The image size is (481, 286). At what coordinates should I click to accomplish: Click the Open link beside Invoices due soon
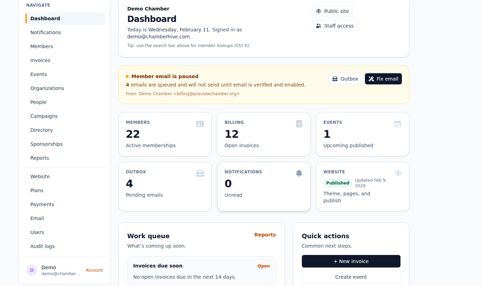264,266
